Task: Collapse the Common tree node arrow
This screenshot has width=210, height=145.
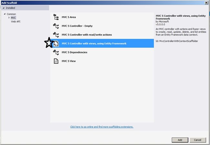Action: click(x=5, y=14)
